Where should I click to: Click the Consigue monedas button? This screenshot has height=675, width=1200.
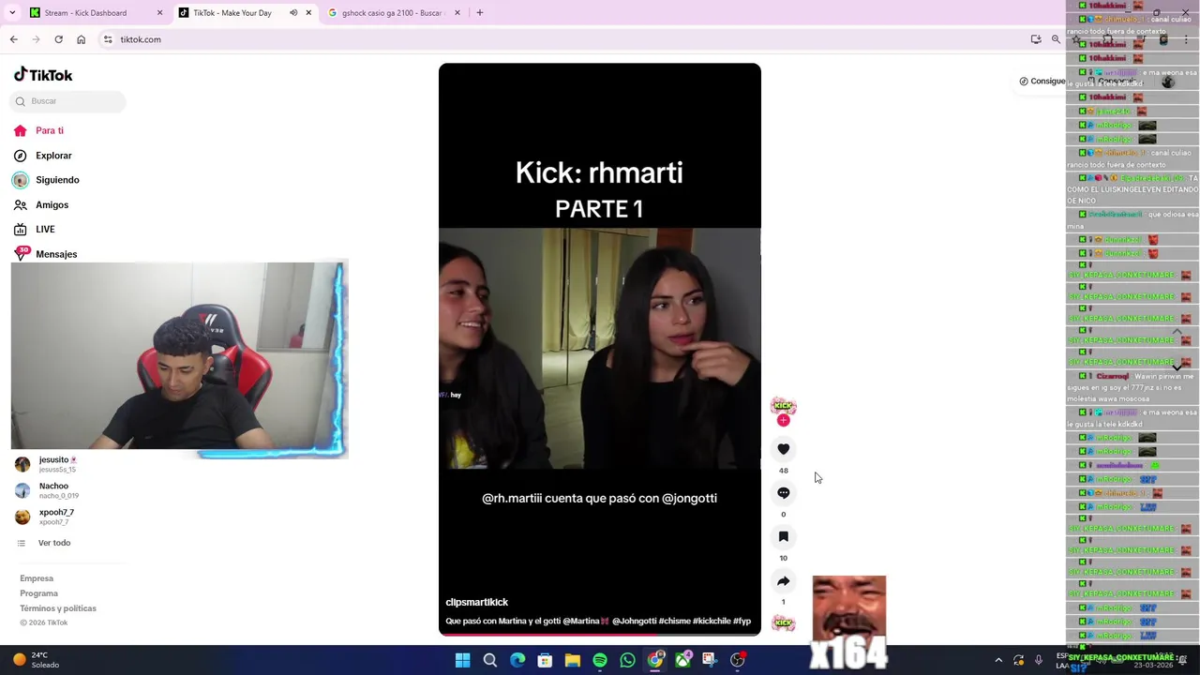[x=1042, y=81]
